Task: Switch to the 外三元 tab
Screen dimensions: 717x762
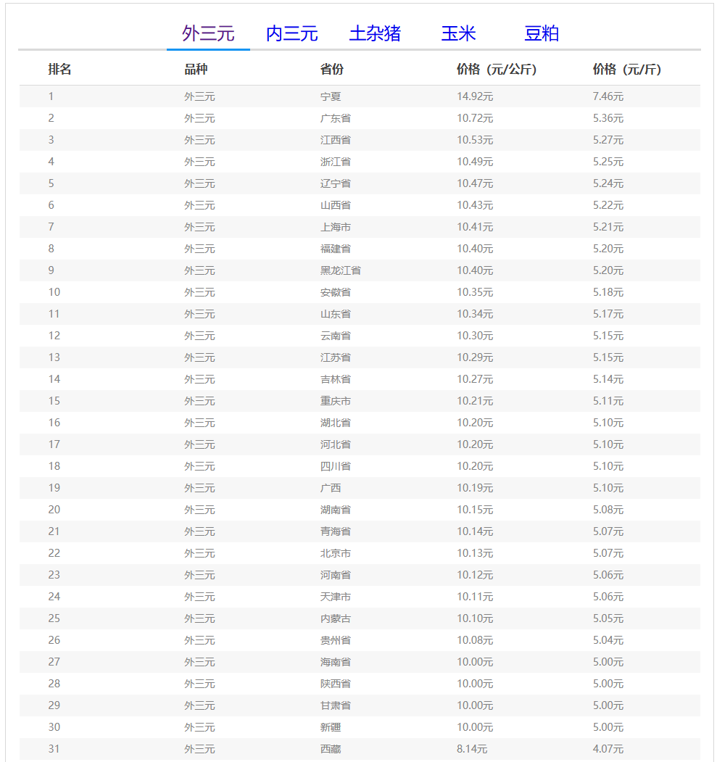Action: [x=208, y=33]
